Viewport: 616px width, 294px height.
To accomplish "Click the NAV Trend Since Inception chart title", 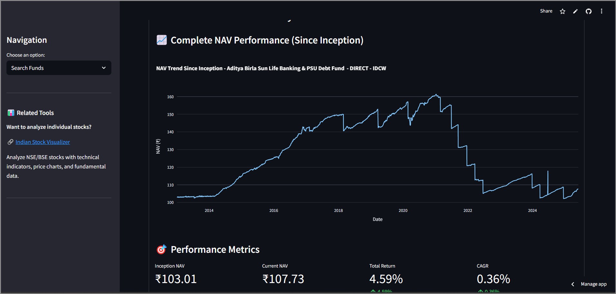I will [x=271, y=68].
